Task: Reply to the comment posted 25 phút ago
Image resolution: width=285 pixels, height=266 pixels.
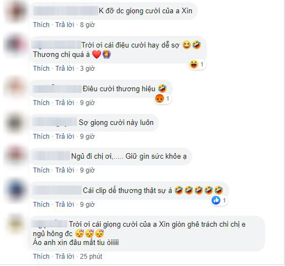Action: (65, 257)
